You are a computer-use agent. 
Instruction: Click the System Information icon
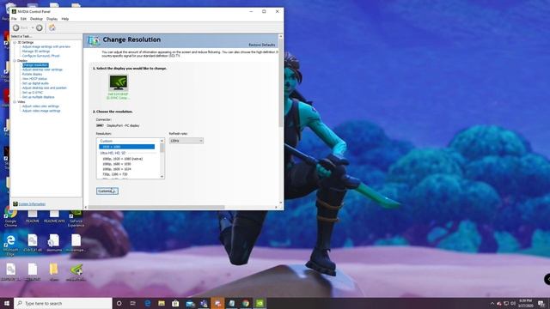(x=15, y=204)
